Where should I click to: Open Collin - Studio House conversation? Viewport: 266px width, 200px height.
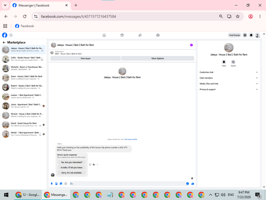(23, 59)
